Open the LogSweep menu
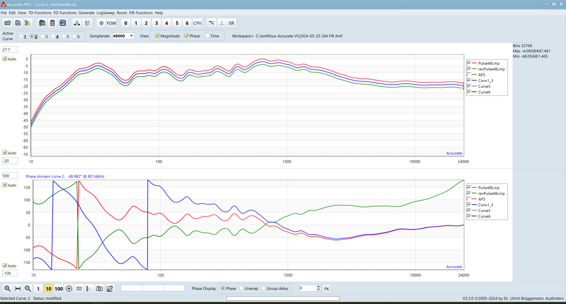This screenshot has height=304, width=566. coord(106,13)
